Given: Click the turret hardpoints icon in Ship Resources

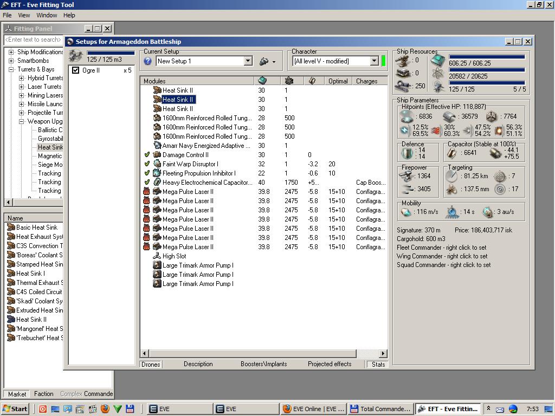Looking at the screenshot, I should 403,61.
